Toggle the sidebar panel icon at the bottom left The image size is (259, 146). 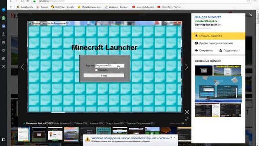click(4, 140)
